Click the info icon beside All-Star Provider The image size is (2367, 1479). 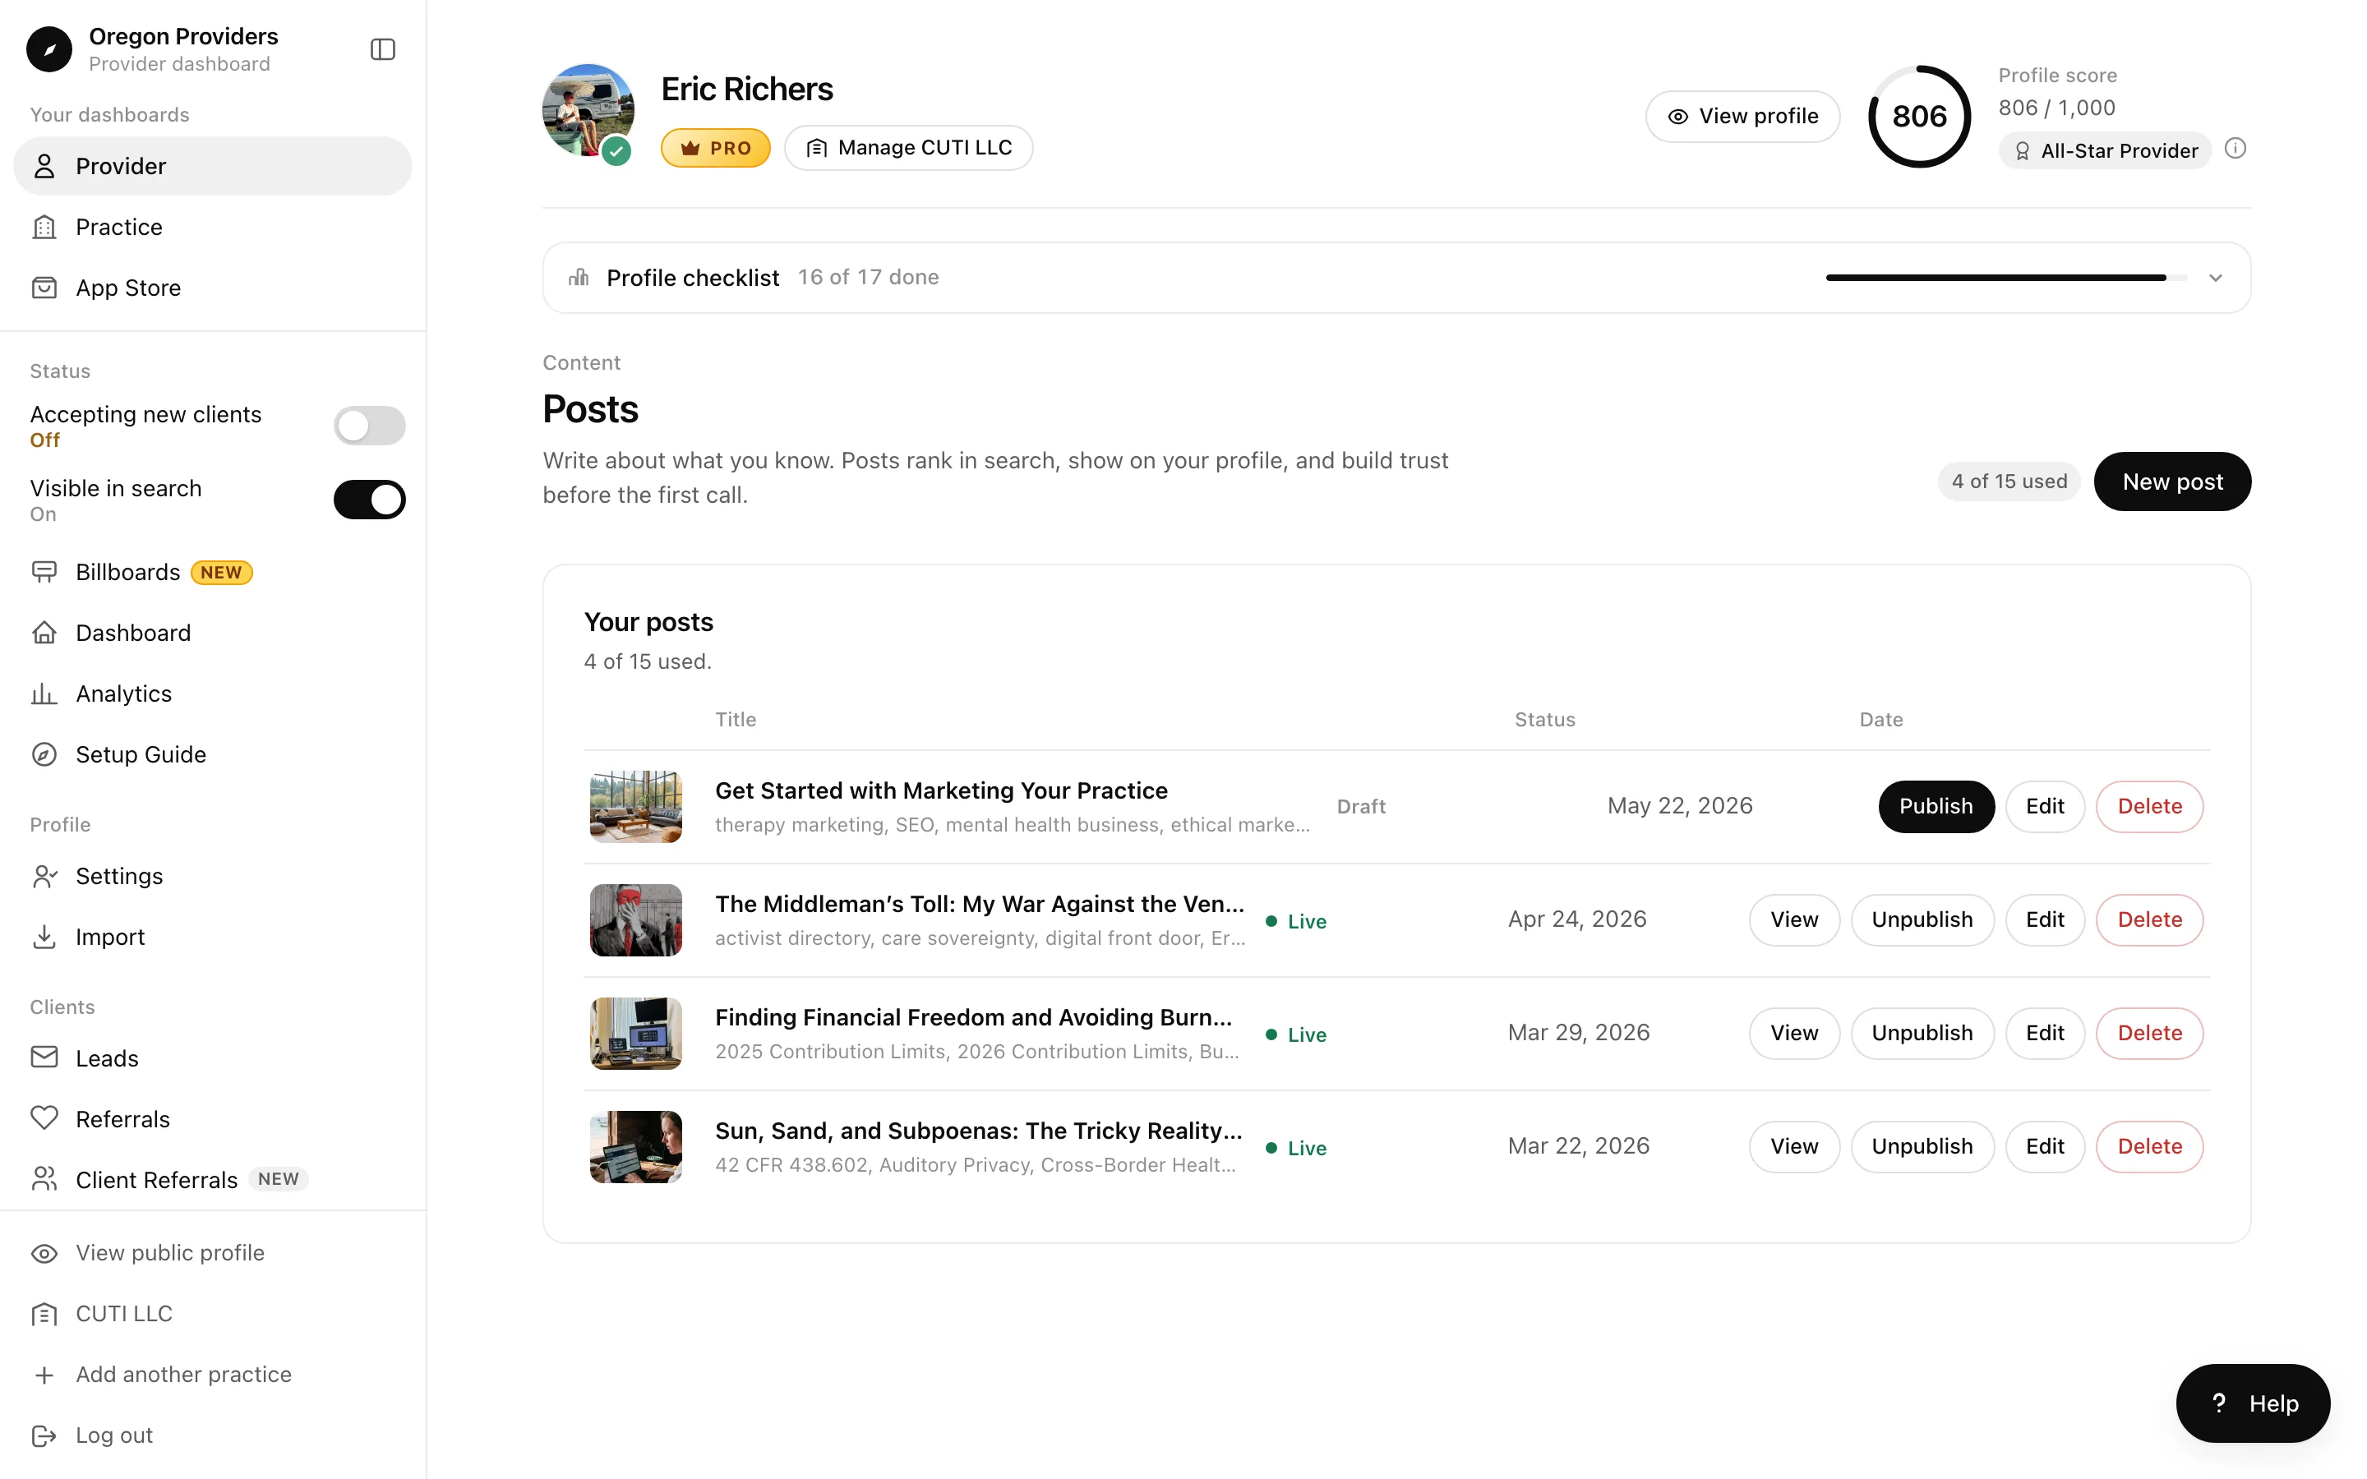(2235, 149)
